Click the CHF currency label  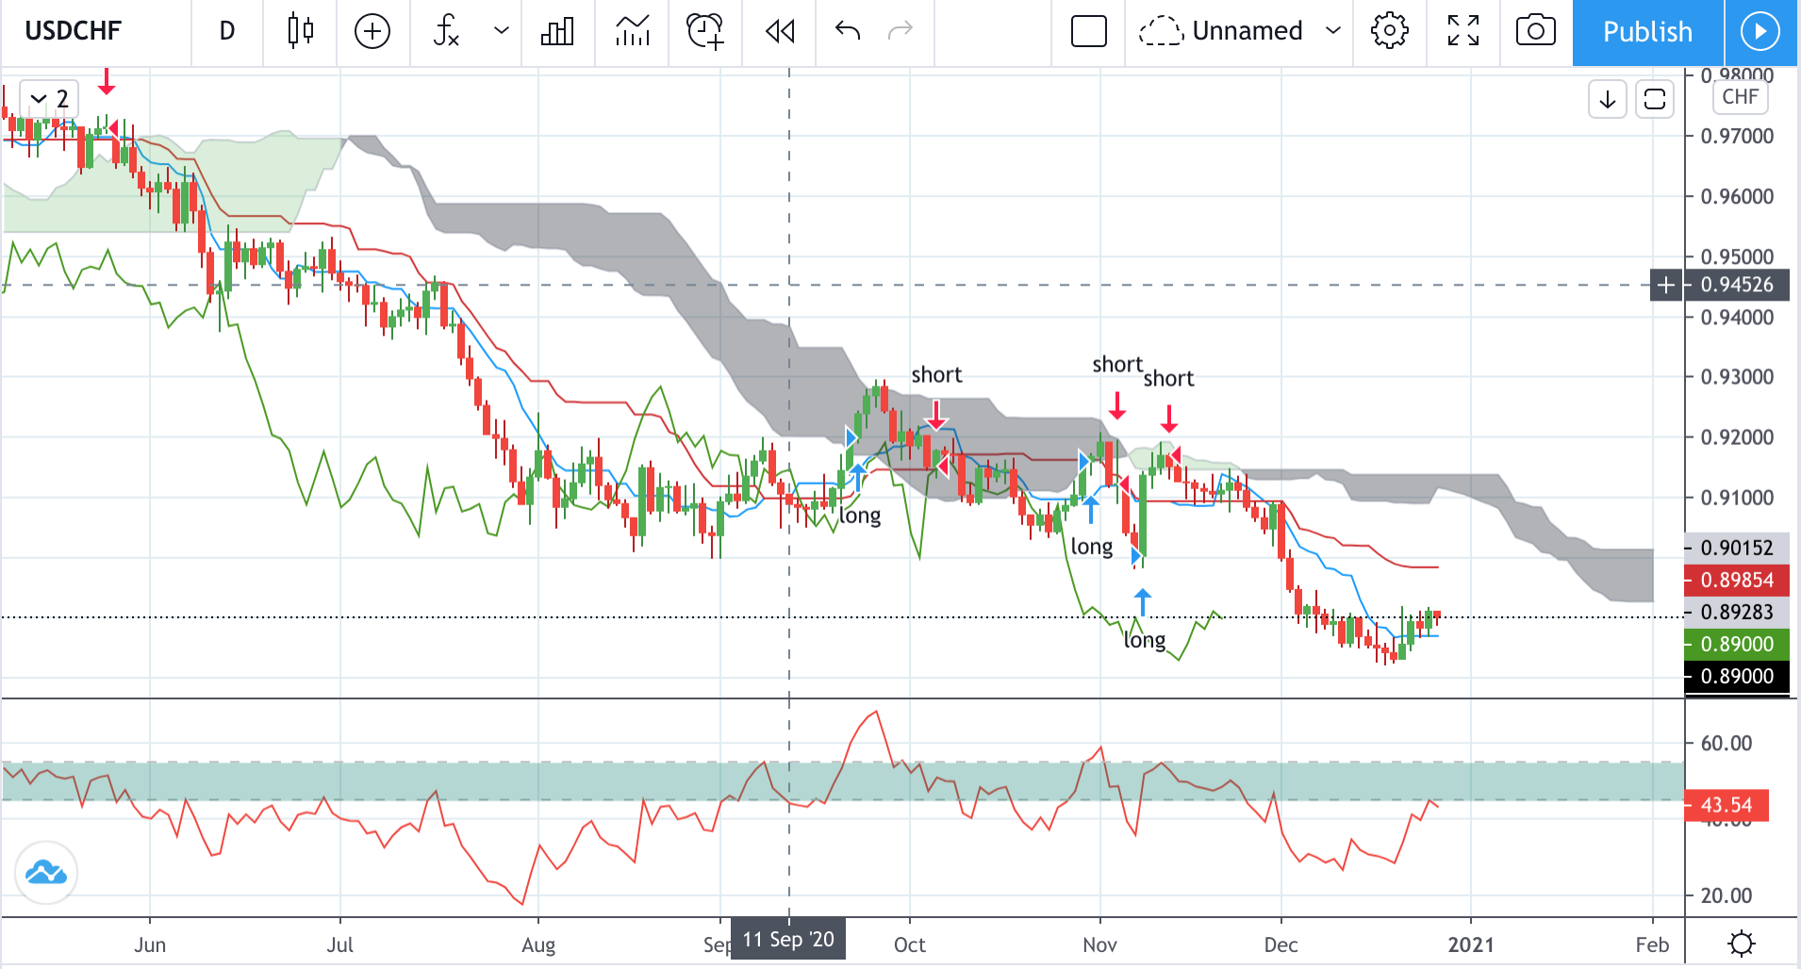point(1740,97)
